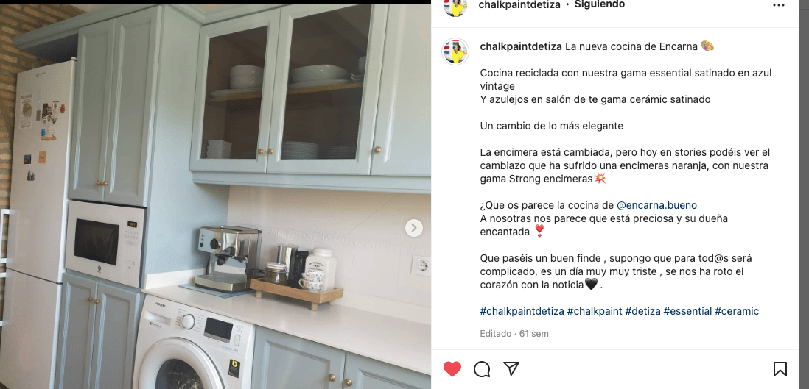
Task: Open chalkpaintdetiza profile from header username
Action: point(519,4)
